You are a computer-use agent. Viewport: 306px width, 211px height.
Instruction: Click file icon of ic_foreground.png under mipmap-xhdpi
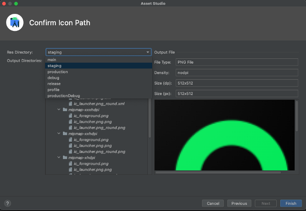[70, 163]
